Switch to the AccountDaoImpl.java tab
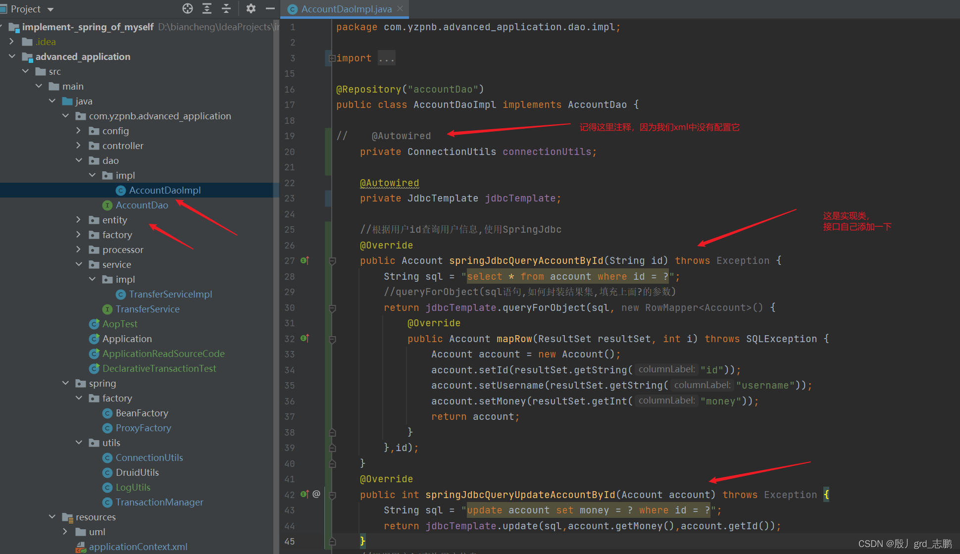Image resolution: width=960 pixels, height=554 pixels. [x=346, y=9]
